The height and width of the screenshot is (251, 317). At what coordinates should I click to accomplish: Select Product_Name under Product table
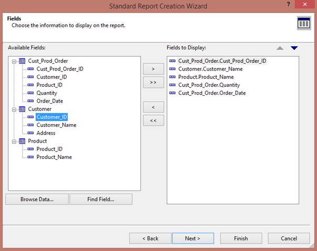[x=54, y=157]
